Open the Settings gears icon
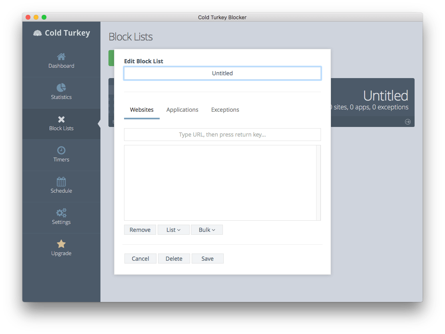The image size is (445, 334). point(61,213)
